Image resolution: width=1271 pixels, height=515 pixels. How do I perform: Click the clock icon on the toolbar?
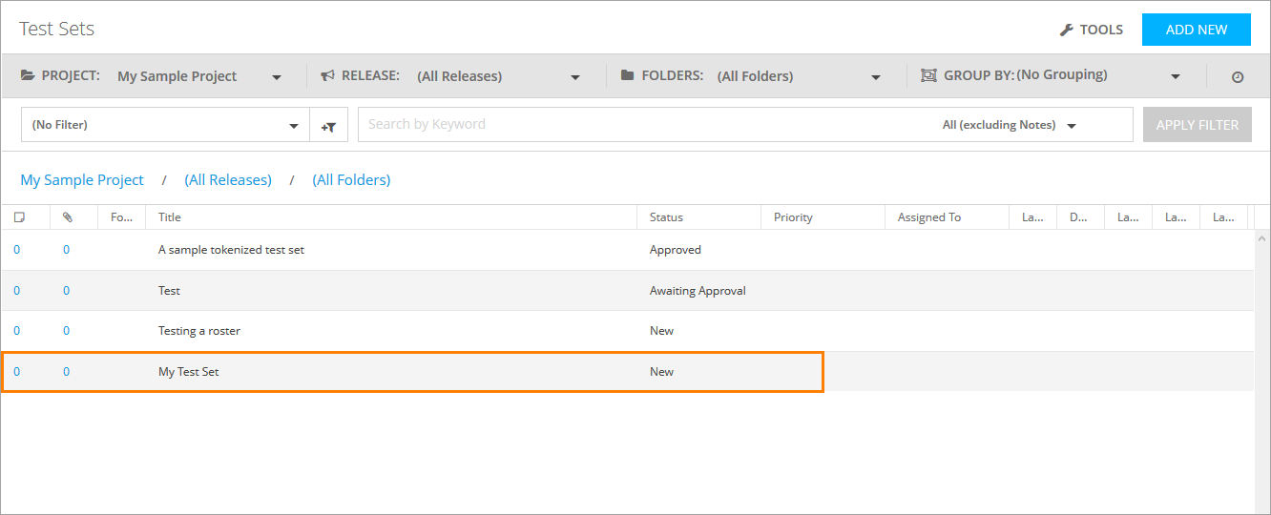(x=1238, y=76)
